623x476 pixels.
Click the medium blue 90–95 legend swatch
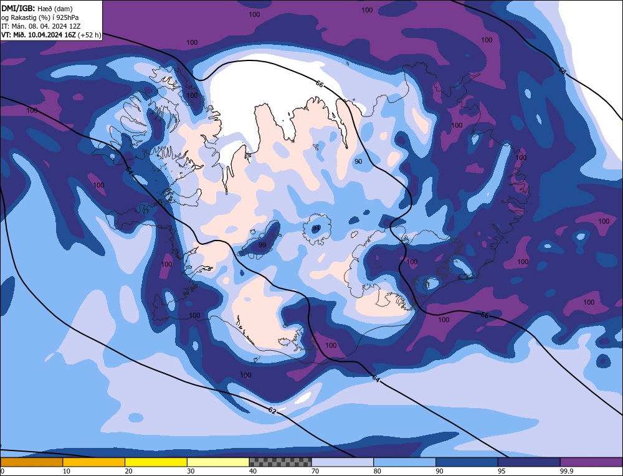click(467, 462)
